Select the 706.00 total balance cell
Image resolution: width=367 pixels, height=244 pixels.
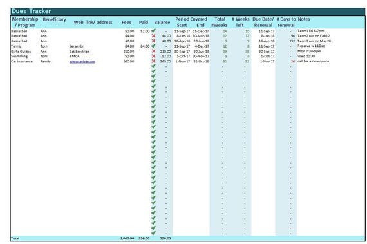point(165,238)
